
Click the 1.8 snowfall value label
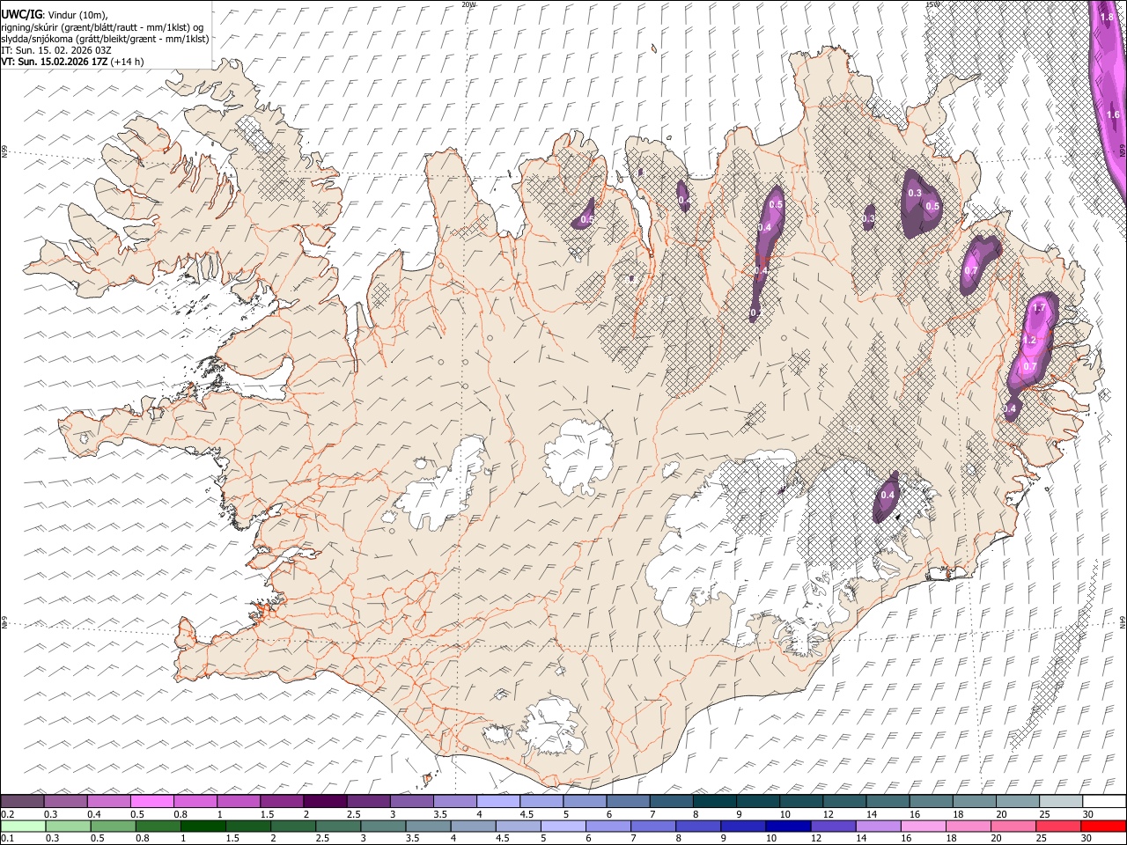coord(1108,17)
